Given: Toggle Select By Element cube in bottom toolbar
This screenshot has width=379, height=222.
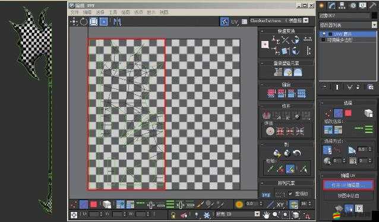Looking at the screenshot, I should point(106,205).
